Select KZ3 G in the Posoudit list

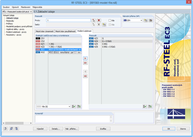coord(121,38)
